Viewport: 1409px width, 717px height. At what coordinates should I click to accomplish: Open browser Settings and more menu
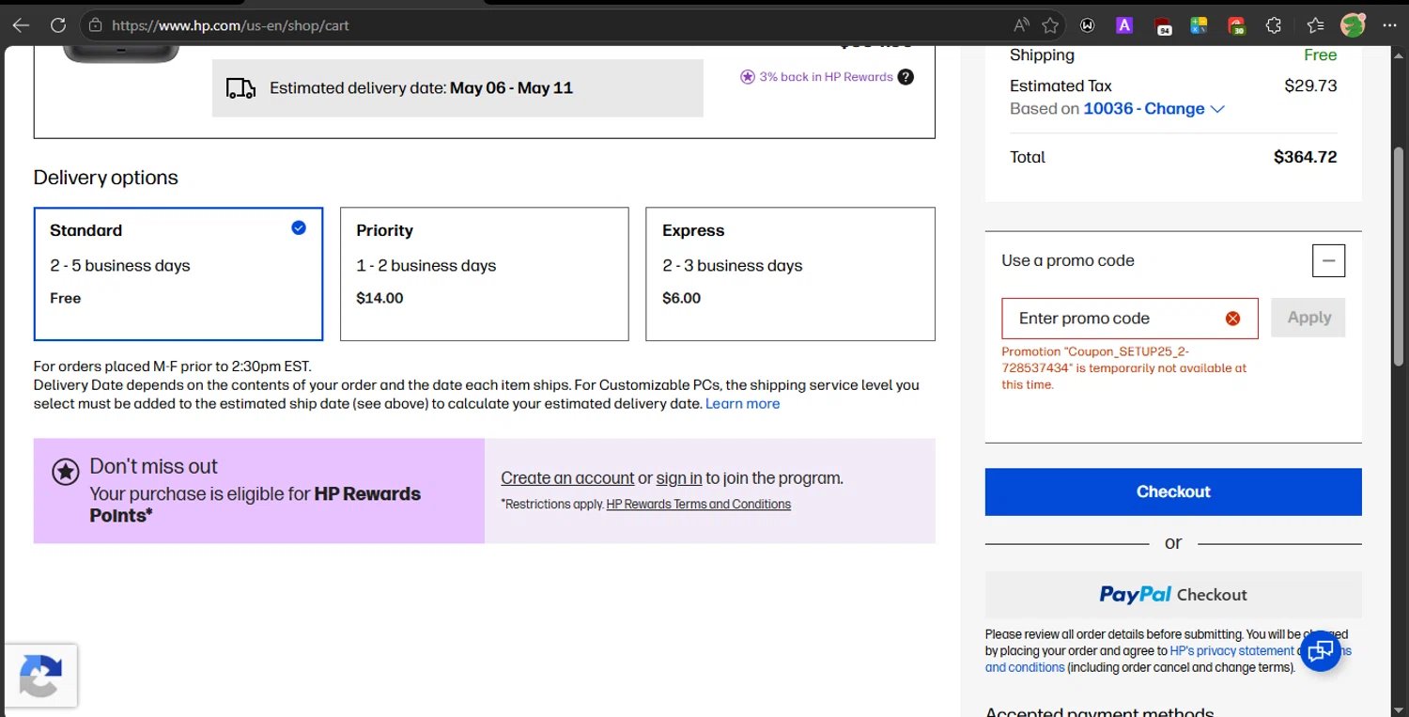(1390, 25)
